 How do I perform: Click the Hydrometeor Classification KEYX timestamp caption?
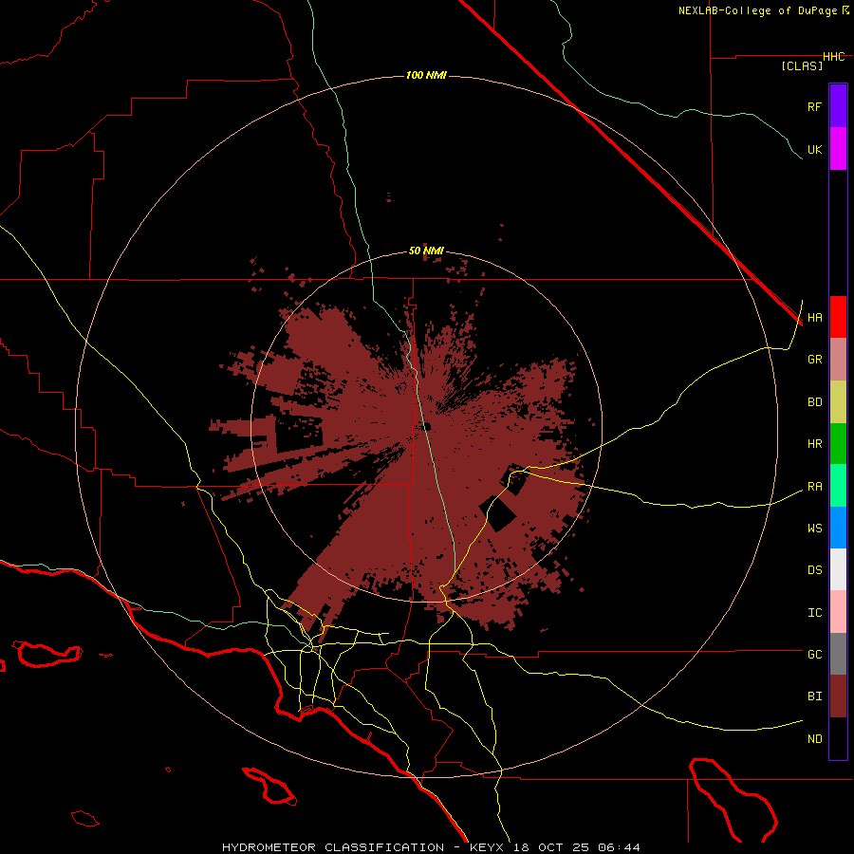point(431,847)
